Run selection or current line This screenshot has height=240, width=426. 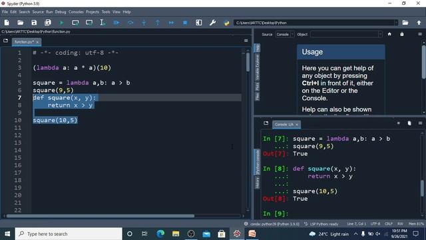tap(103, 23)
